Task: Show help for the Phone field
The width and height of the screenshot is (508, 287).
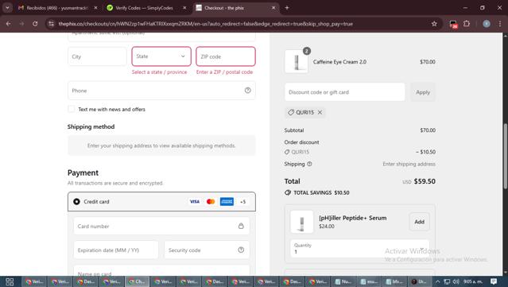Action: [x=247, y=91]
